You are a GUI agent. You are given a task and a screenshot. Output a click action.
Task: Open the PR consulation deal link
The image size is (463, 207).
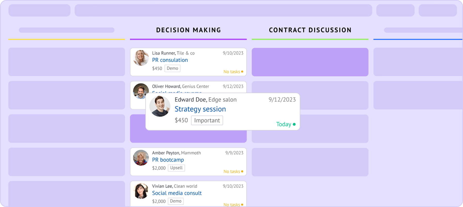click(170, 60)
